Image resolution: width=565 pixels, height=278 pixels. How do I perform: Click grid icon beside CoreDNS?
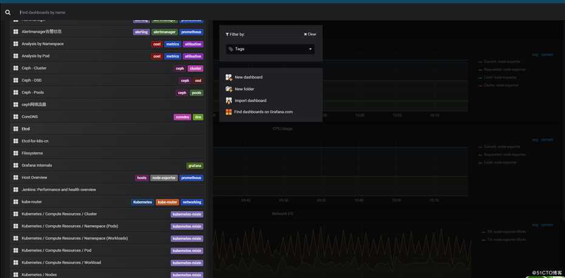[x=16, y=117]
